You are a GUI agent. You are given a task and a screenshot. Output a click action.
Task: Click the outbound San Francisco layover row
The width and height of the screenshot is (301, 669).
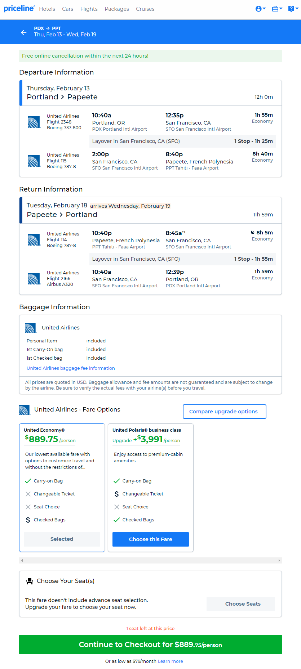(182, 141)
